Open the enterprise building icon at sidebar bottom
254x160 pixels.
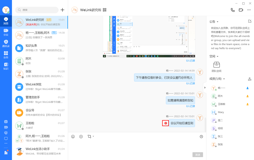tap(6, 153)
